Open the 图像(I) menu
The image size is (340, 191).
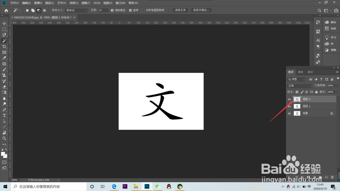pyautogui.click(x=38, y=3)
